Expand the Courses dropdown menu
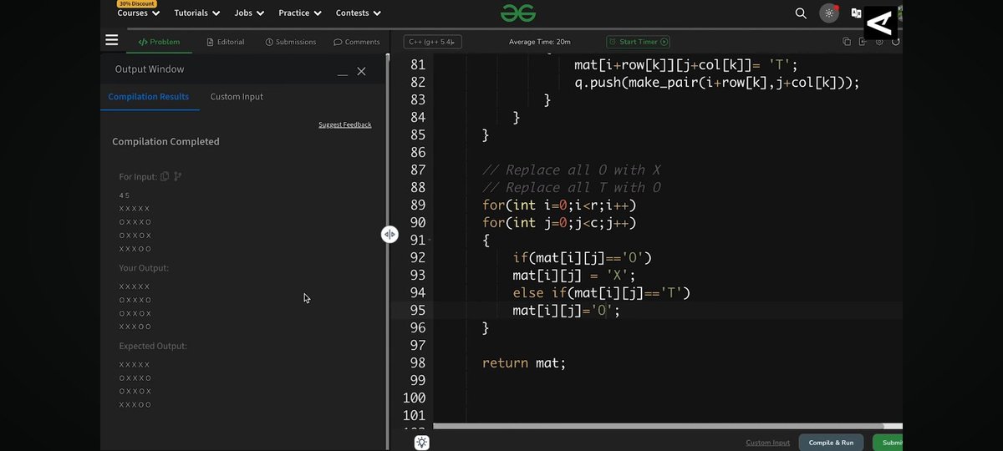1003x451 pixels. [138, 13]
